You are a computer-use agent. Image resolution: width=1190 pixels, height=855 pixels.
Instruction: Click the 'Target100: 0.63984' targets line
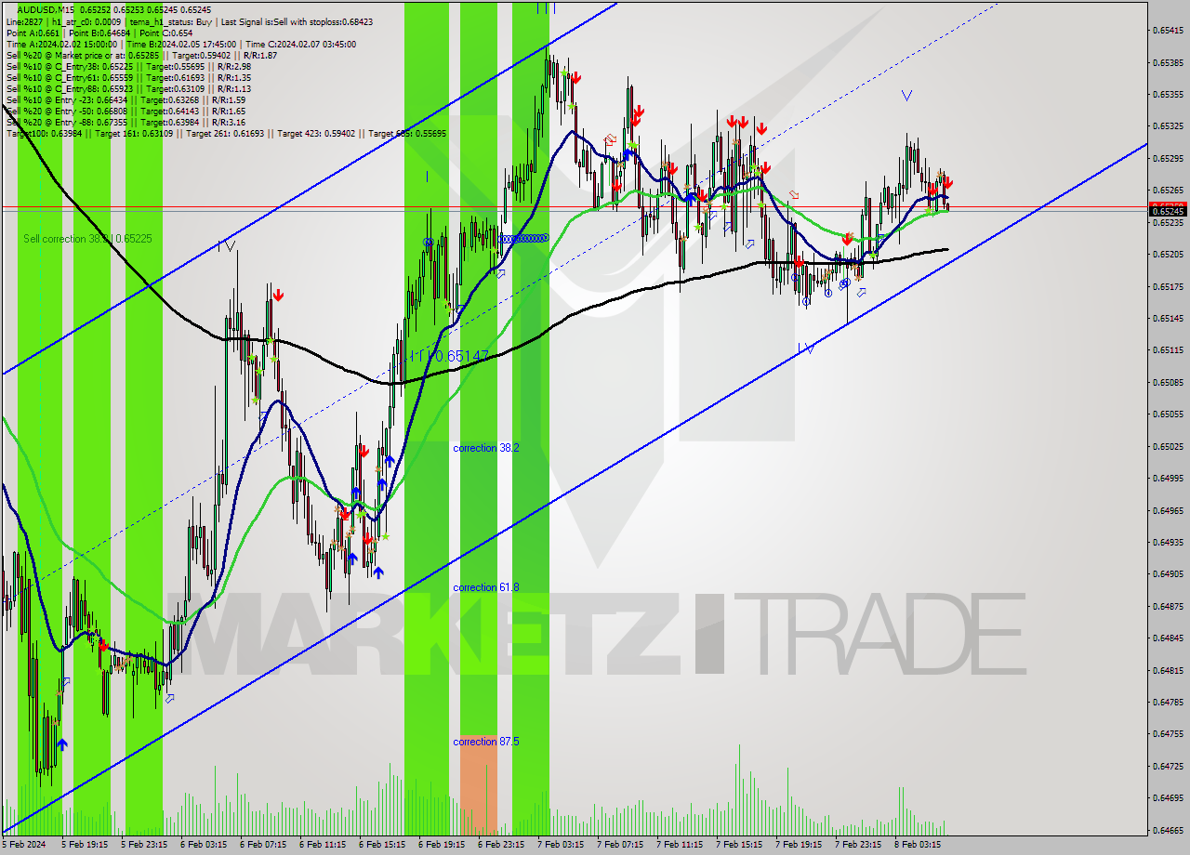pyautogui.click(x=226, y=133)
